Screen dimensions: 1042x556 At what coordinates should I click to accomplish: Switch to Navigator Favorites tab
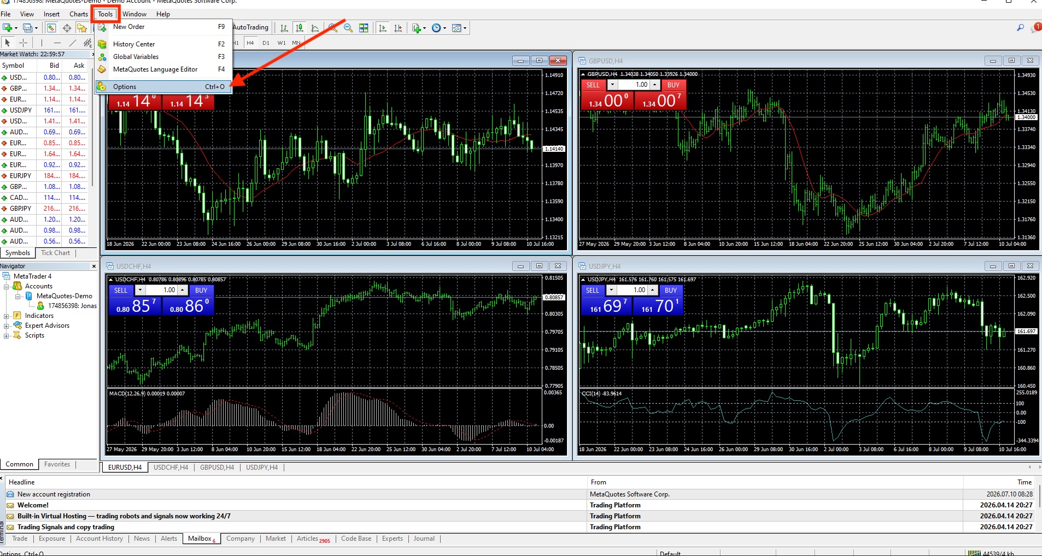(57, 464)
